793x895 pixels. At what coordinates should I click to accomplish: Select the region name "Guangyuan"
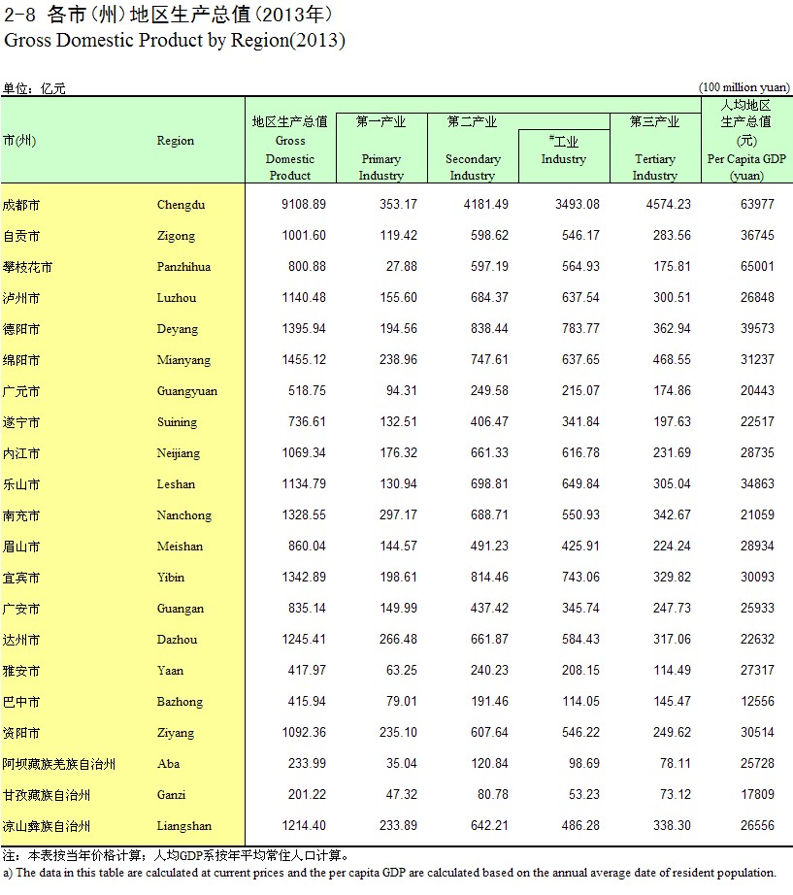pyautogui.click(x=187, y=391)
